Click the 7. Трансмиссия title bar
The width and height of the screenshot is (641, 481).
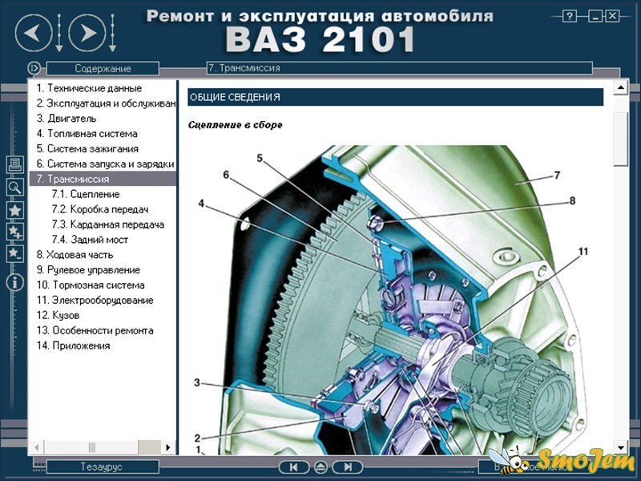pos(399,68)
